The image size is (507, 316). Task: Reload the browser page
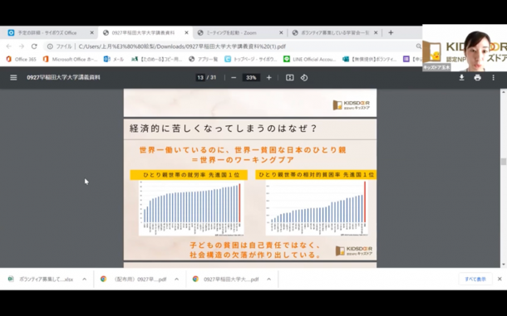pos(34,46)
